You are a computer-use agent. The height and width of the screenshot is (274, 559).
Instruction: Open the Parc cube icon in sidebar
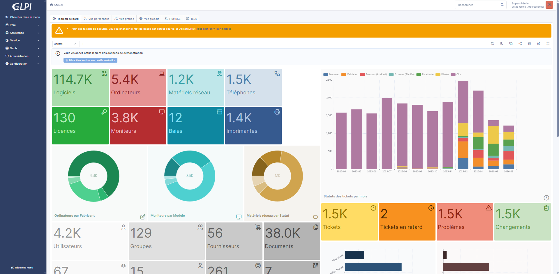pyautogui.click(x=7, y=25)
